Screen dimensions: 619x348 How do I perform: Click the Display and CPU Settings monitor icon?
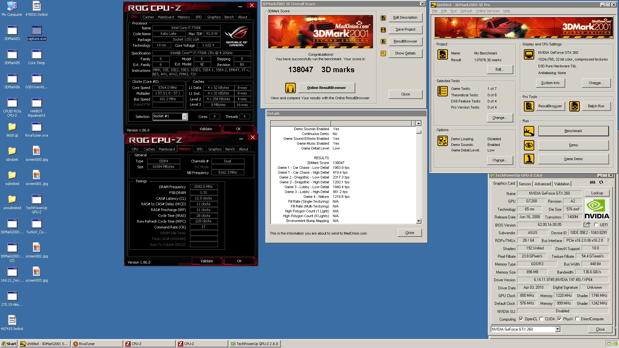[x=529, y=54]
